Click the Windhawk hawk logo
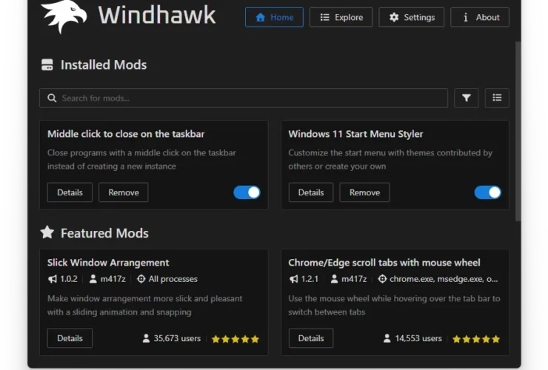The image size is (548, 370). coord(64,16)
